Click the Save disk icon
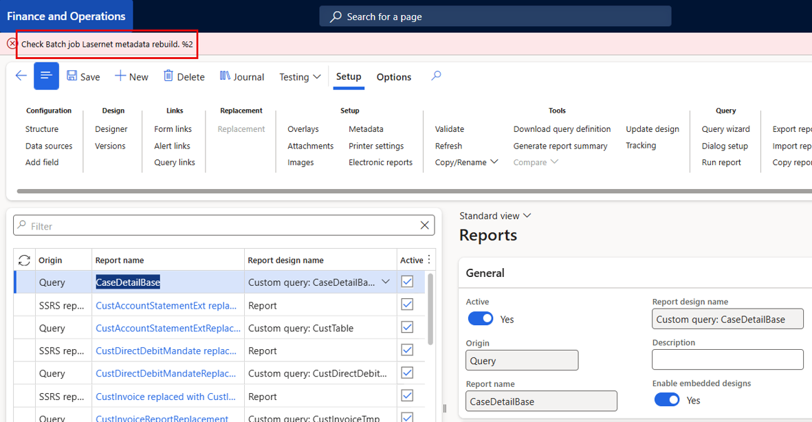This screenshot has width=812, height=422. click(x=72, y=76)
